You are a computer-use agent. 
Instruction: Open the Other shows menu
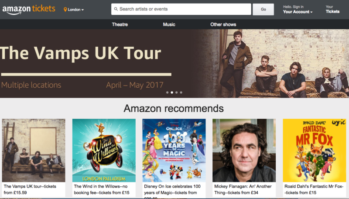click(223, 24)
